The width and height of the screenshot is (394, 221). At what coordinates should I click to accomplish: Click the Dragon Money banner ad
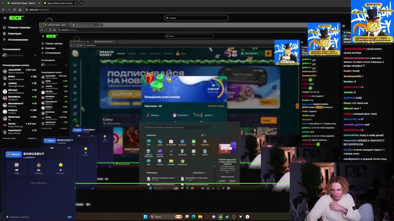[372, 21]
